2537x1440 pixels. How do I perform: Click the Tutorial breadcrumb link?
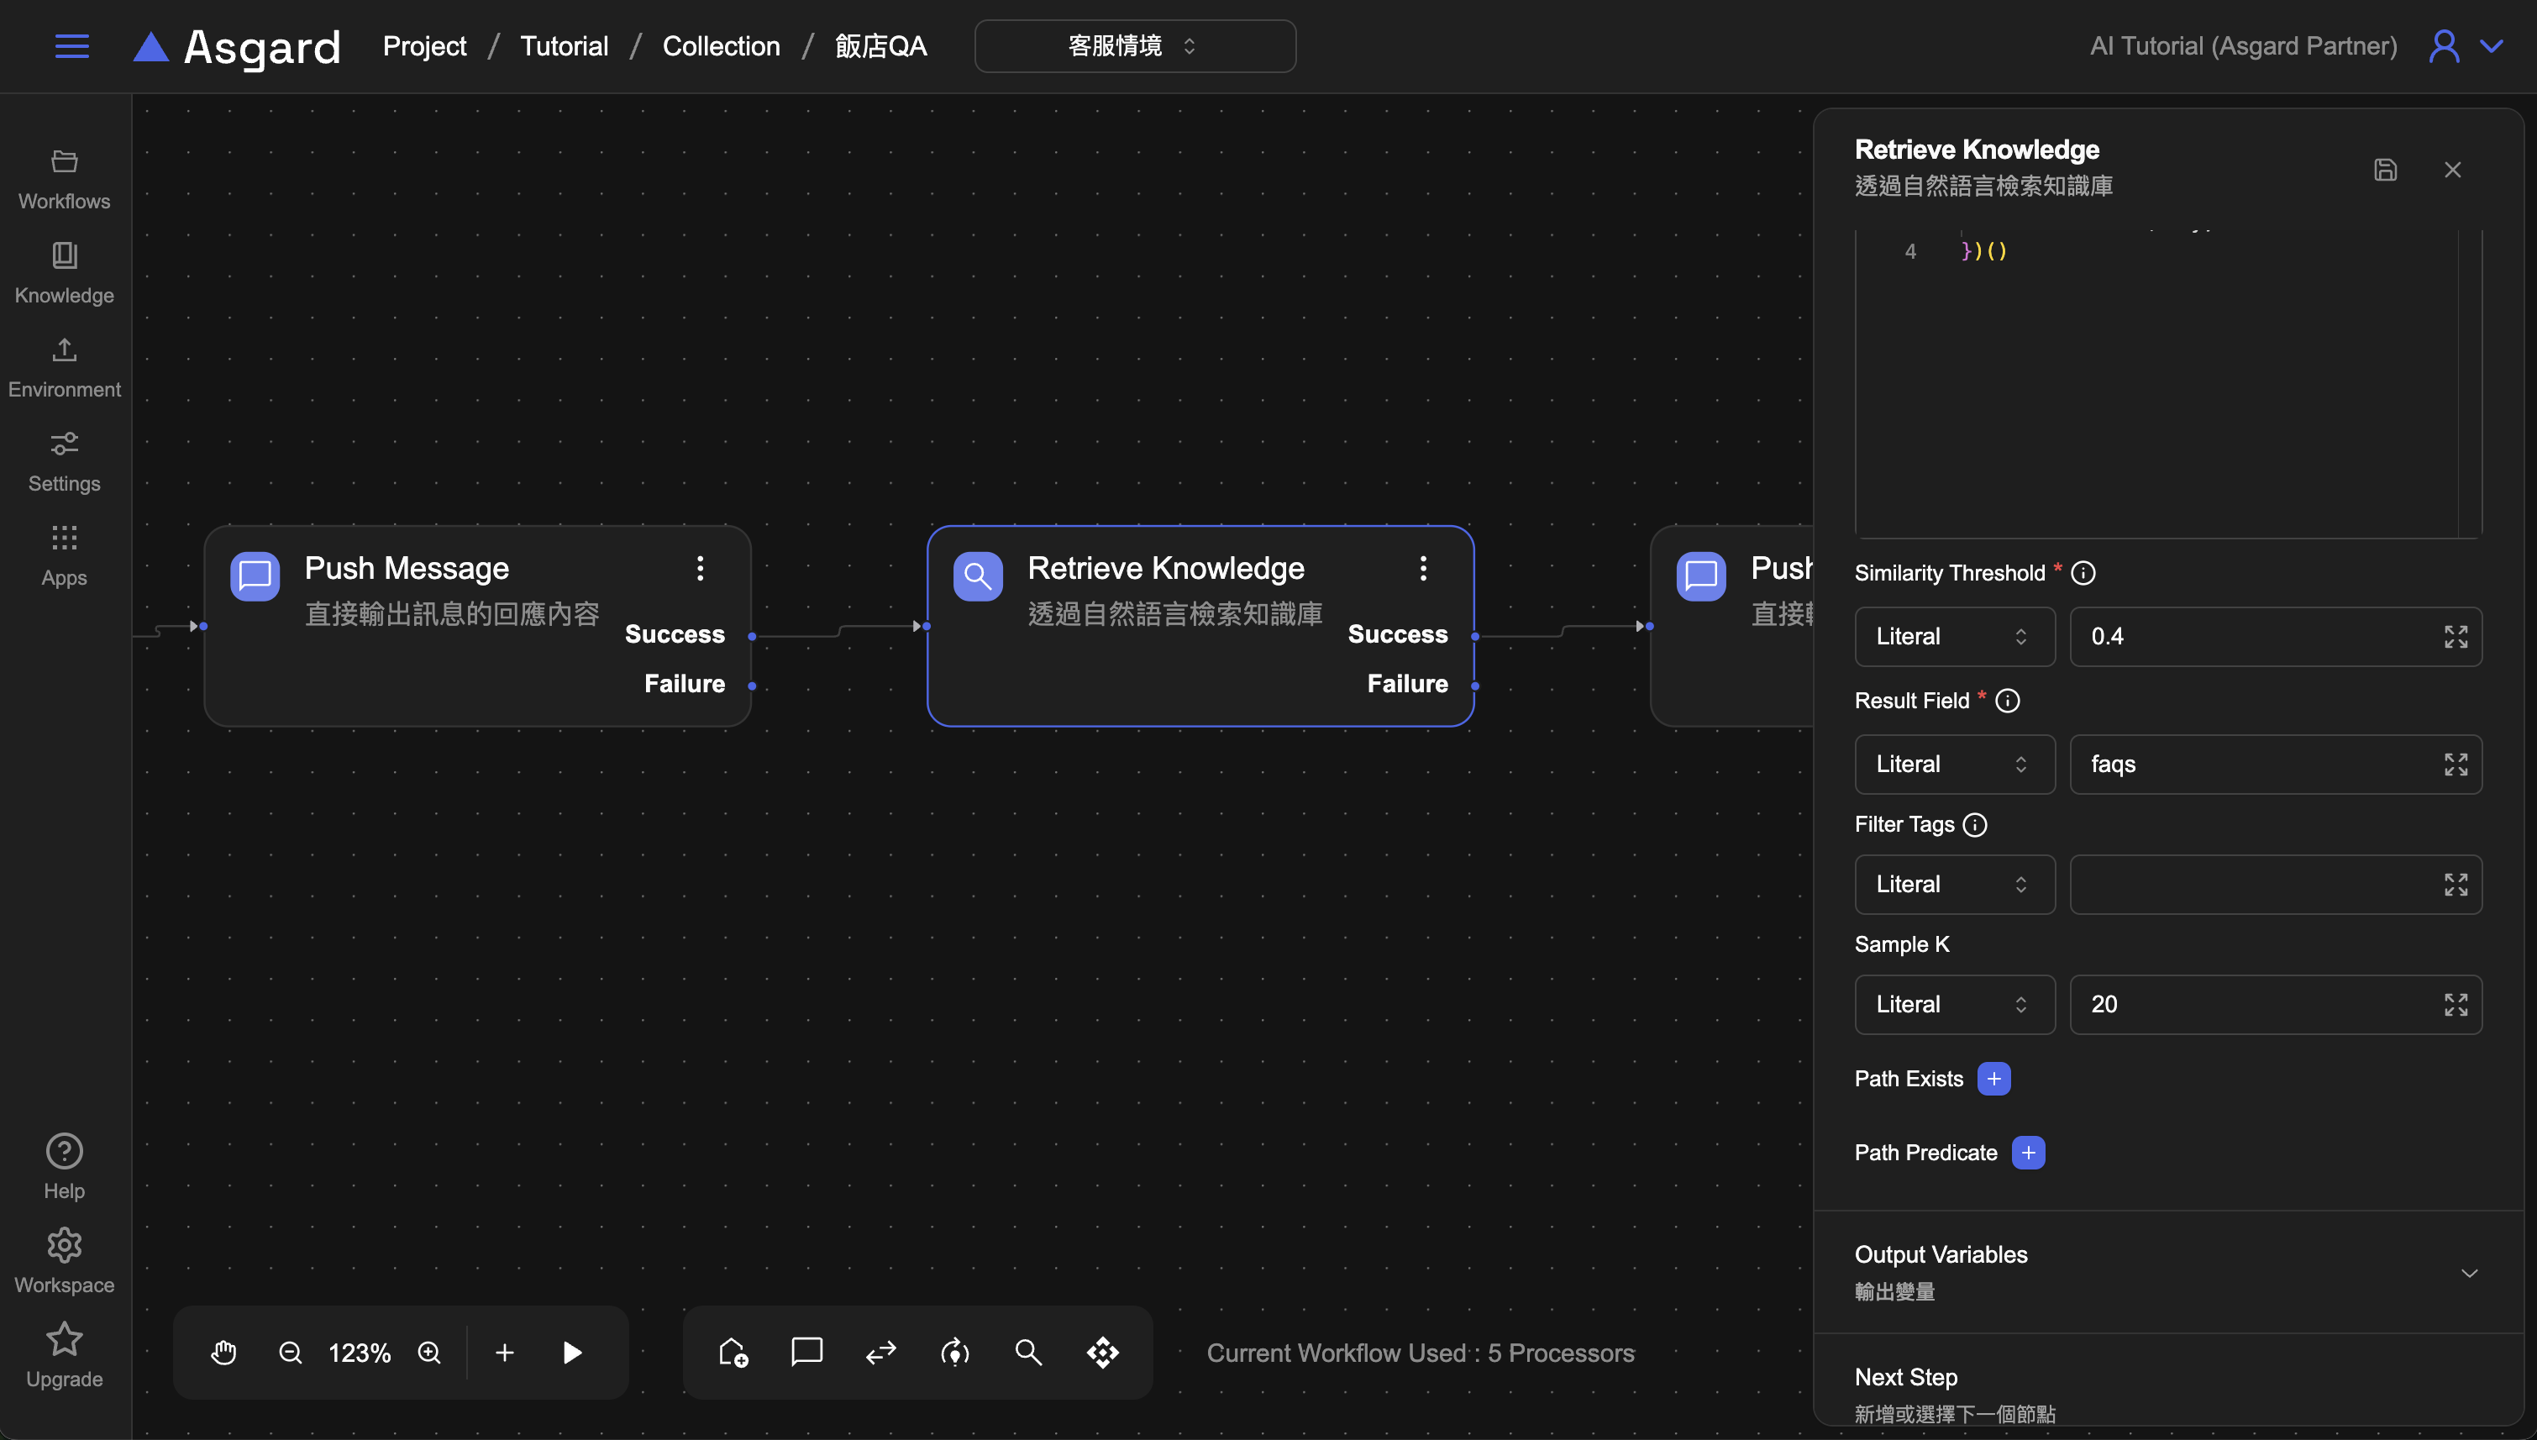click(x=564, y=45)
